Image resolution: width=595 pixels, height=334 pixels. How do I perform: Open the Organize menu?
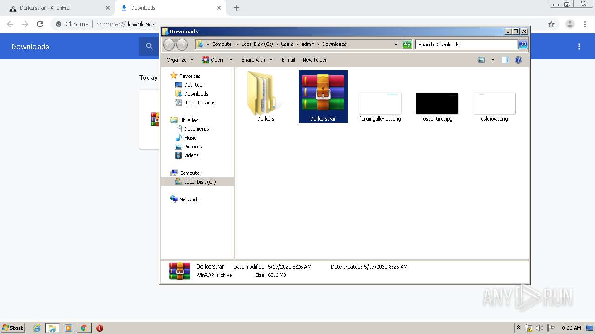coord(180,60)
